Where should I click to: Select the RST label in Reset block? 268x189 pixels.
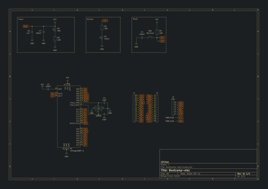pyautogui.click(x=162, y=38)
